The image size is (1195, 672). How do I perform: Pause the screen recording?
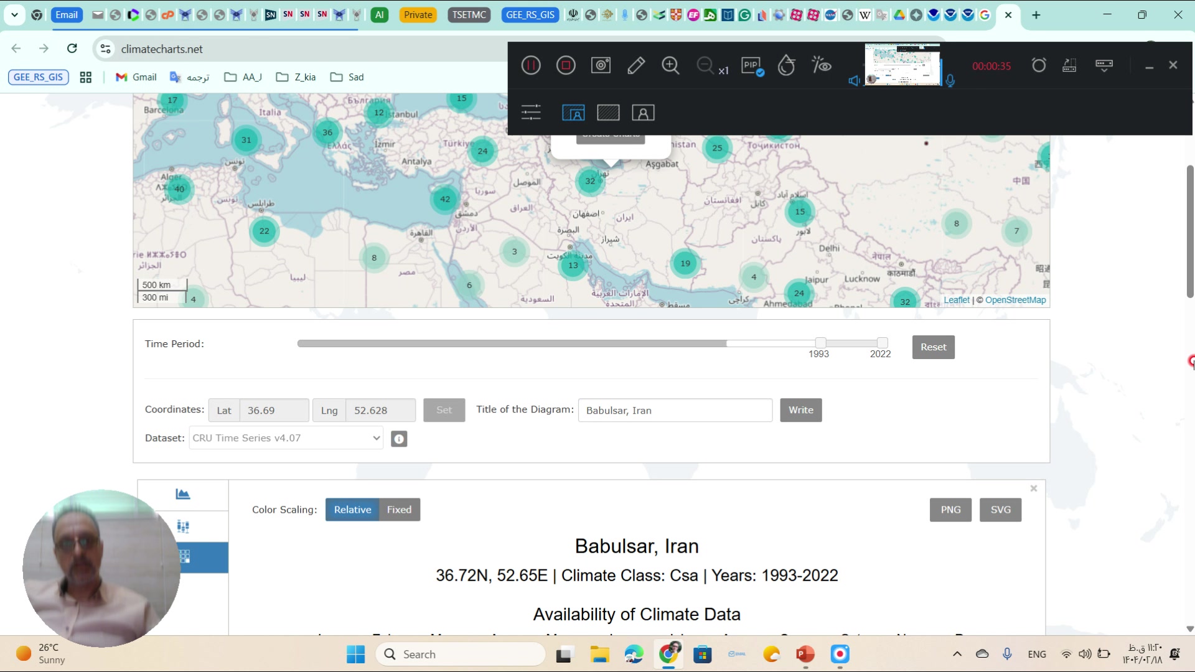531,65
